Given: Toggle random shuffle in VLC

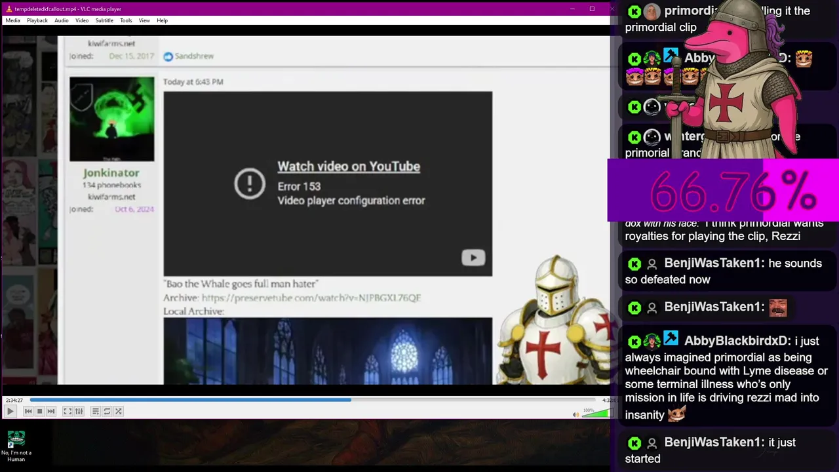Looking at the screenshot, I should tap(119, 411).
